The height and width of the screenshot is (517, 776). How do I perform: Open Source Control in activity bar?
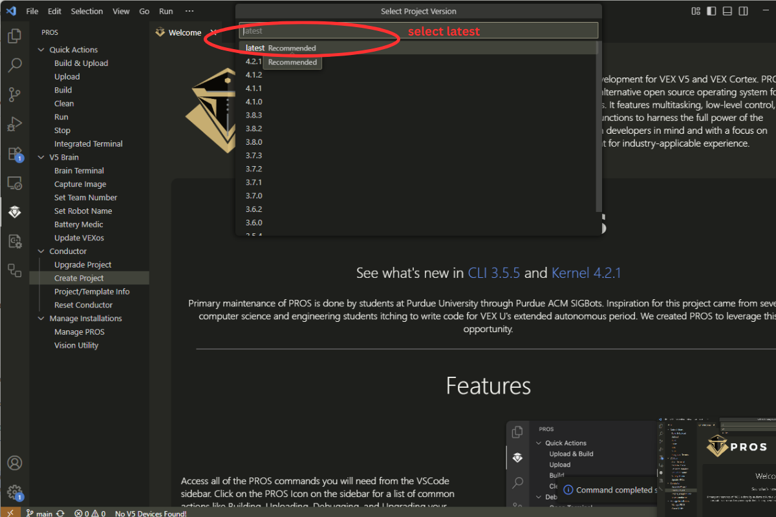coord(14,94)
